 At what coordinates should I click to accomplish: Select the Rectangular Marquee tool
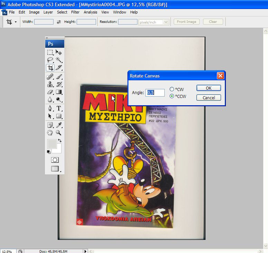coord(50,52)
